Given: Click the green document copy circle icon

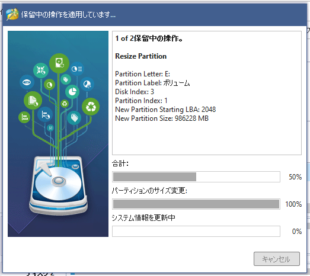Looking at the screenshot, I should pyautogui.click(x=33, y=100).
